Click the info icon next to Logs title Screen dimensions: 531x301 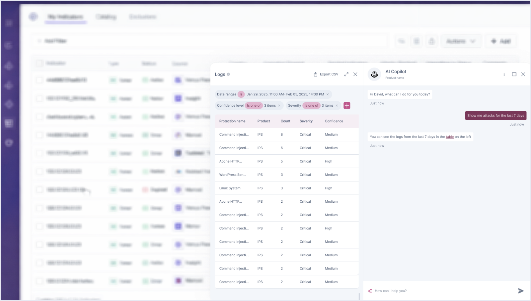[x=228, y=74]
